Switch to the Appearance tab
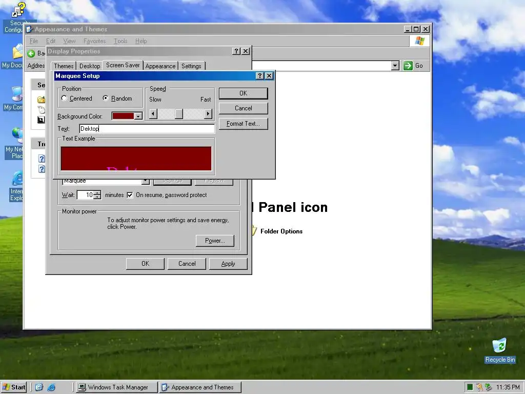Image resolution: width=525 pixels, height=394 pixels. pyautogui.click(x=160, y=66)
